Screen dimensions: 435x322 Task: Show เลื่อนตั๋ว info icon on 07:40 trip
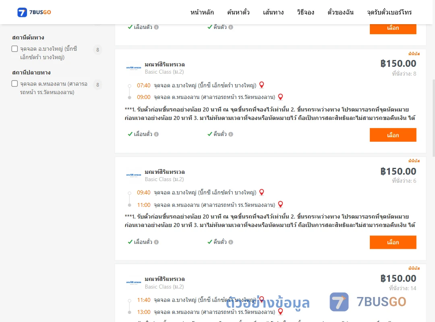pos(156,134)
